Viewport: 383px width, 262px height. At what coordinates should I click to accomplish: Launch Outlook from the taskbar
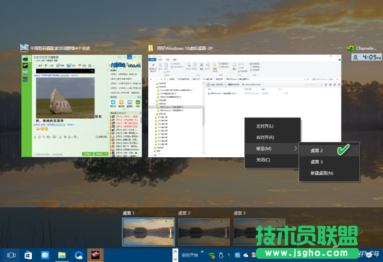click(x=45, y=255)
